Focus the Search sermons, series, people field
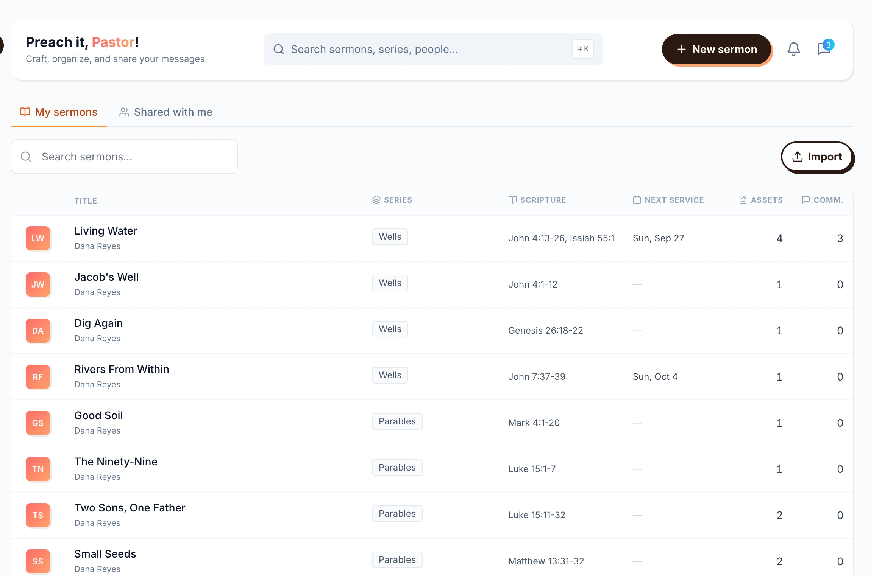This screenshot has width=871, height=575. point(433,49)
